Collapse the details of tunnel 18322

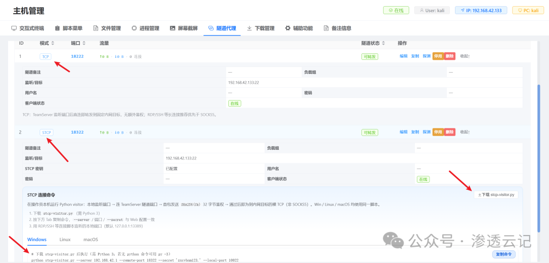(465, 132)
